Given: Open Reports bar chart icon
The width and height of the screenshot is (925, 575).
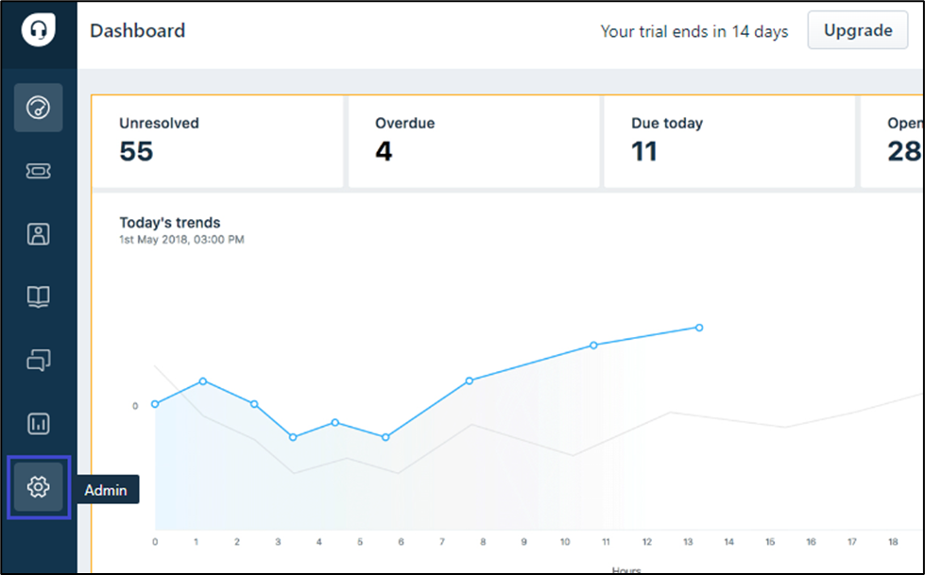Looking at the screenshot, I should point(39,423).
